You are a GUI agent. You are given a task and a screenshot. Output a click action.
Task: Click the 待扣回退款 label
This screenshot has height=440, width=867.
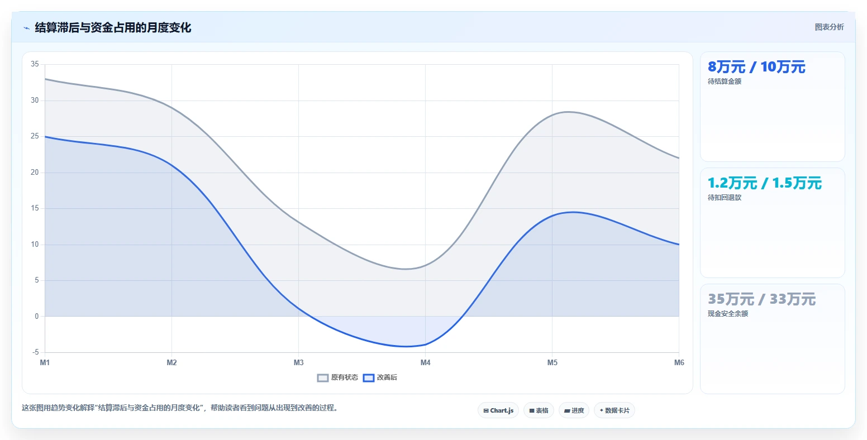tap(725, 198)
